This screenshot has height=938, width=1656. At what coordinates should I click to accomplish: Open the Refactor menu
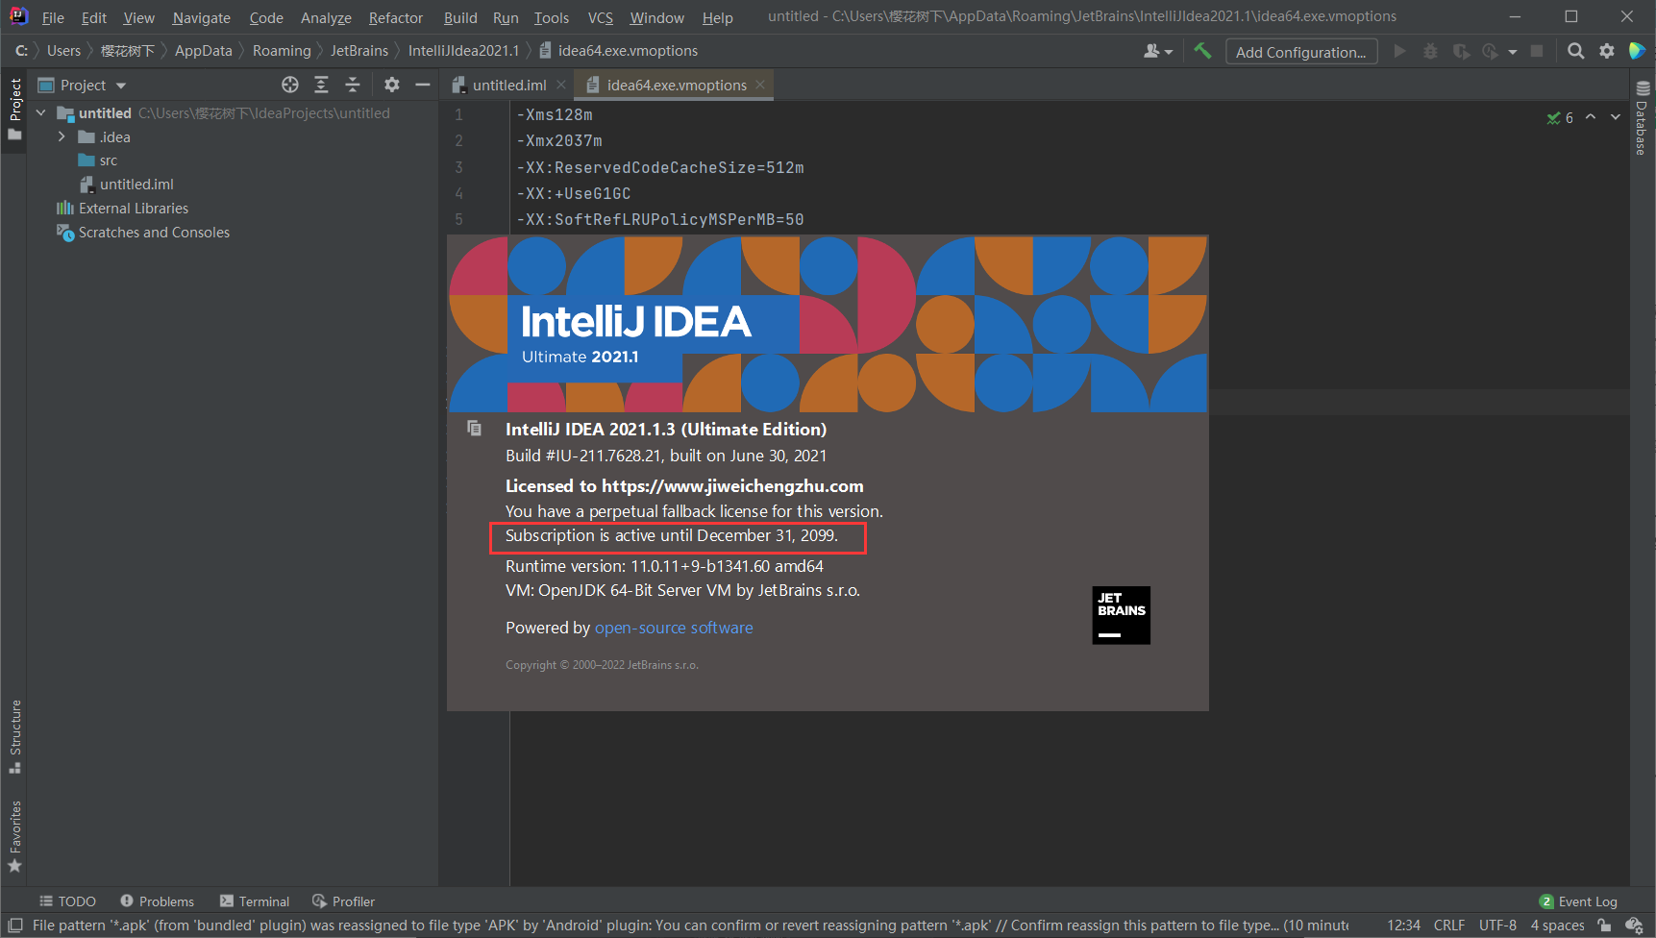395,17
